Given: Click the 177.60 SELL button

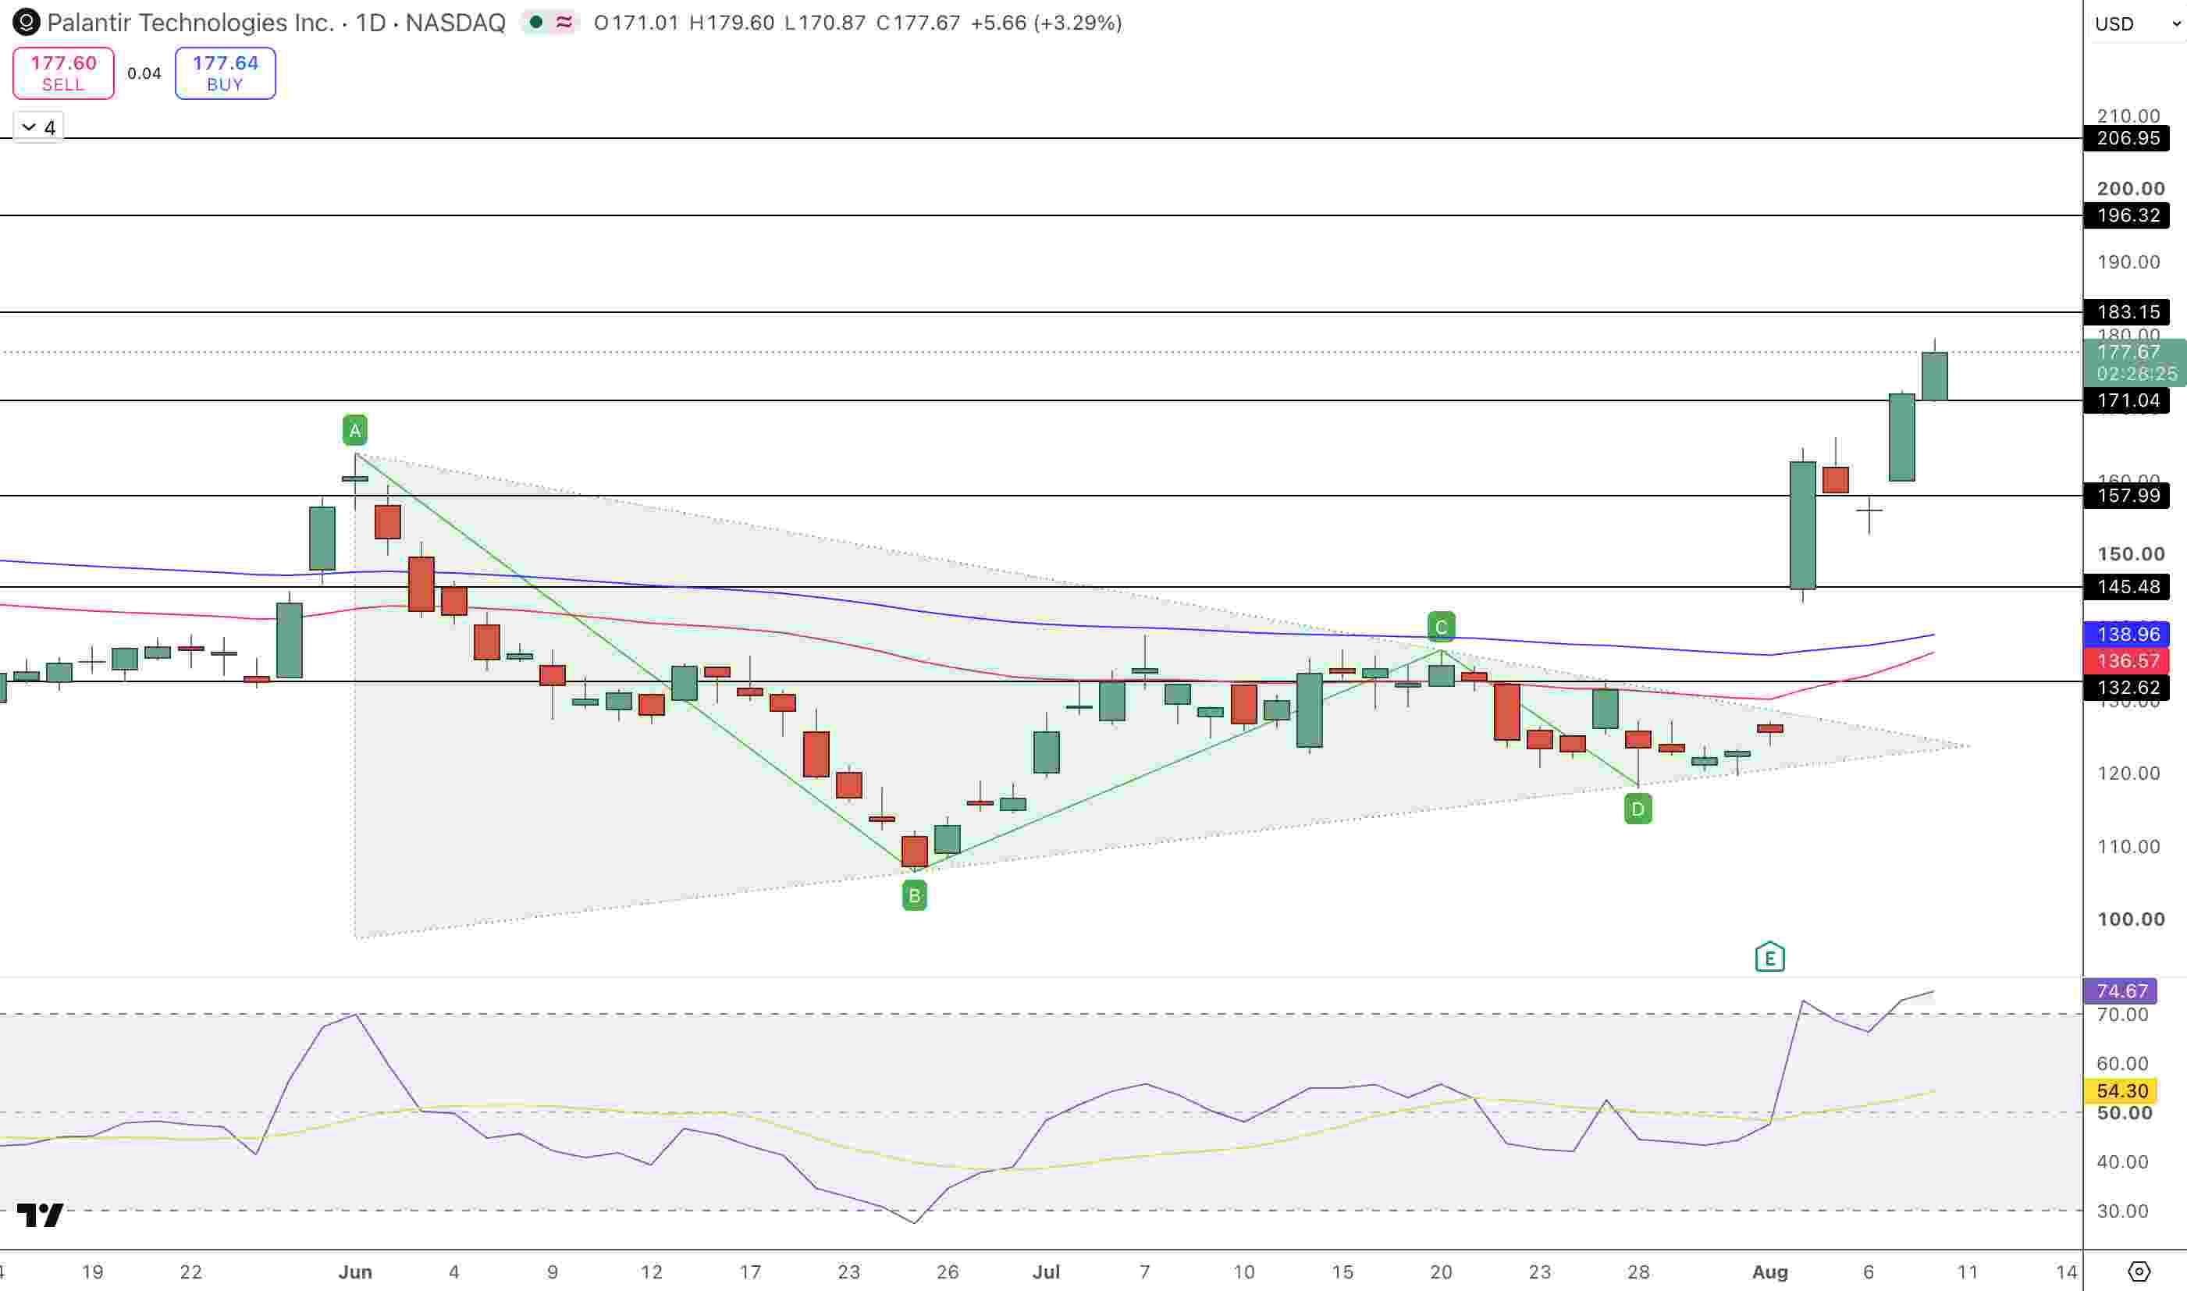Looking at the screenshot, I should 63,73.
